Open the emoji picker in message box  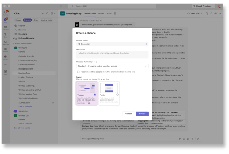(184, 139)
